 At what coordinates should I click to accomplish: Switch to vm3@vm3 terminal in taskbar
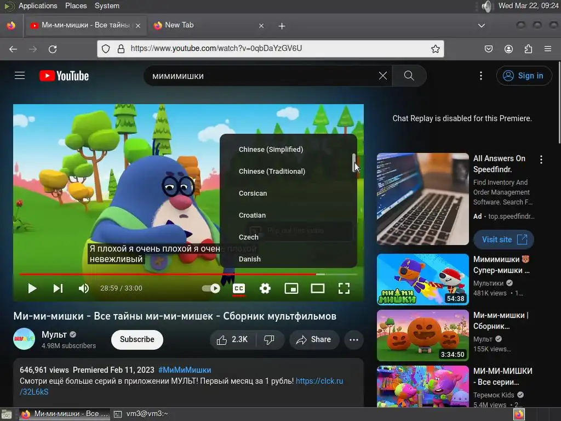coord(141,414)
